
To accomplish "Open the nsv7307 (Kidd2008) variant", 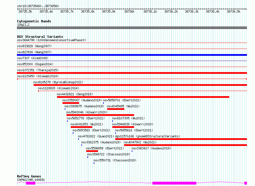I will pyautogui.click(x=33, y=58).
